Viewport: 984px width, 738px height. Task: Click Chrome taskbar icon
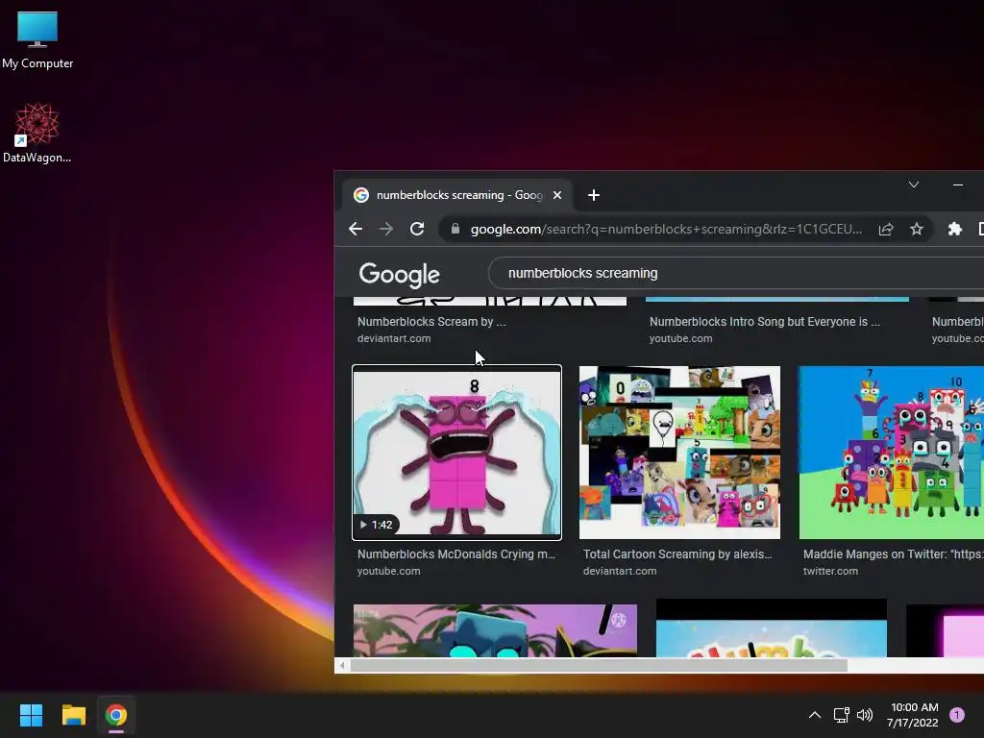(116, 715)
